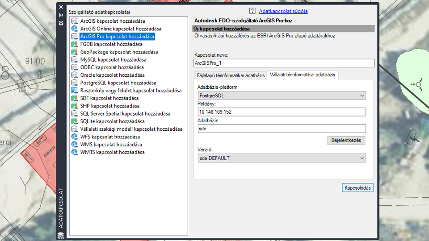The height and width of the screenshot is (241, 429).
Task: Switch to Vállalati térinformatikai adatbázis tab
Action: pyautogui.click(x=303, y=75)
